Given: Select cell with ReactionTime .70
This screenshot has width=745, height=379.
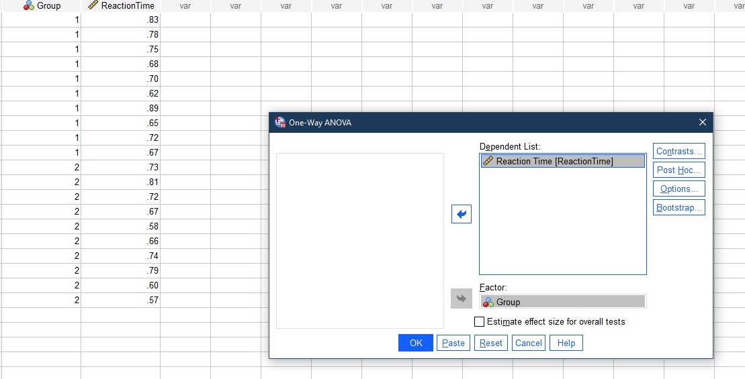Looking at the screenshot, I should 121,78.
